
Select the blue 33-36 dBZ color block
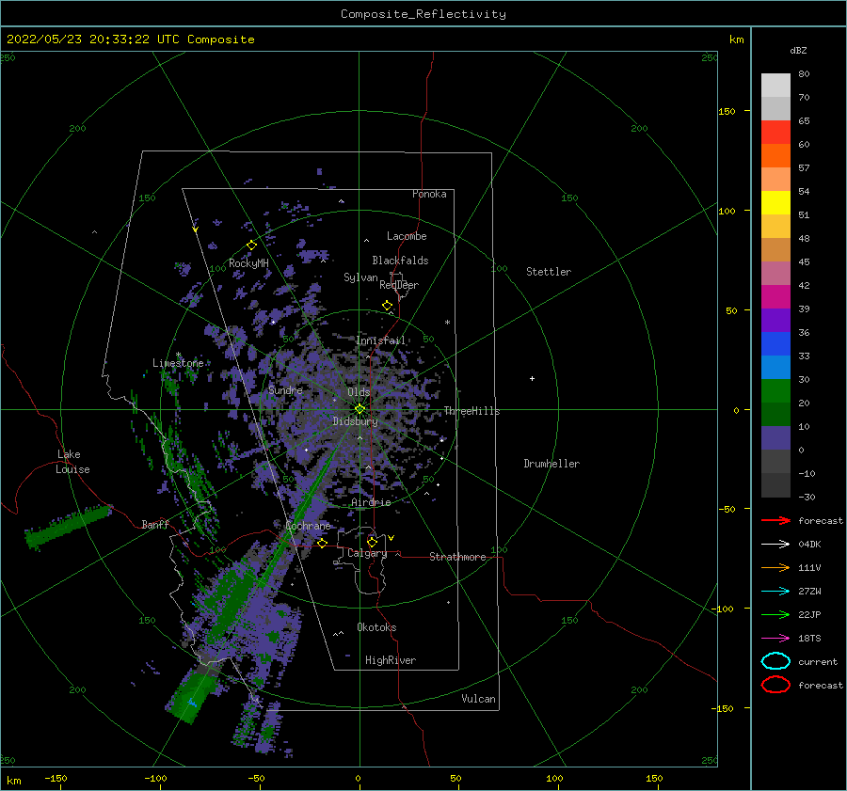click(x=775, y=344)
